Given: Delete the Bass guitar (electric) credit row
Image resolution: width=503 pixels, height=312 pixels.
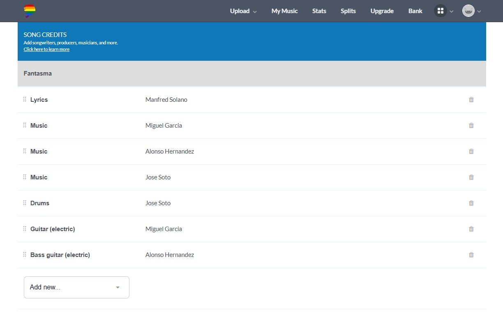Looking at the screenshot, I should (471, 255).
